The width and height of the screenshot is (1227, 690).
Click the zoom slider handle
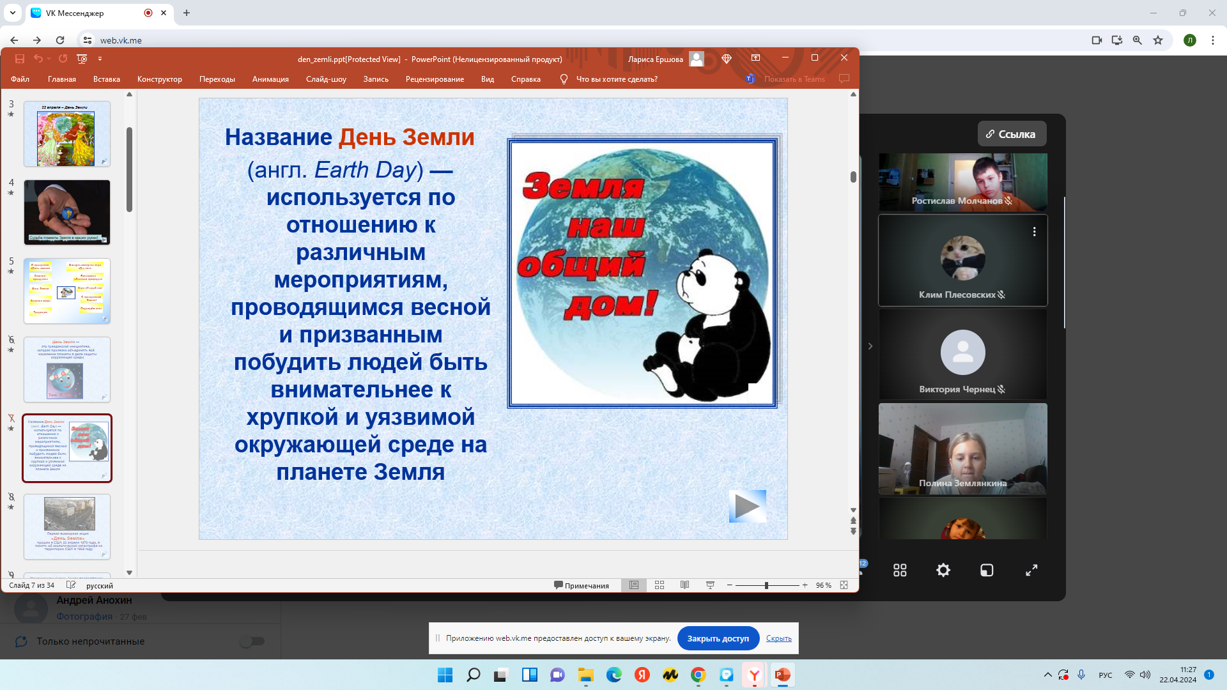click(766, 585)
